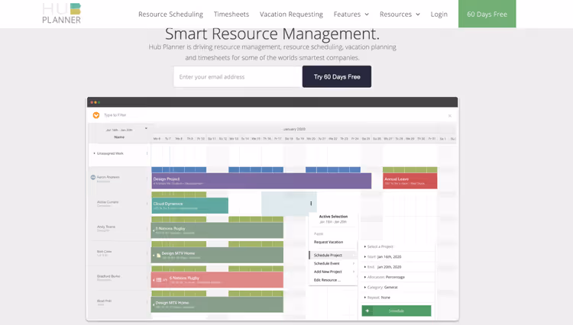Expand the Features dropdown menu
The width and height of the screenshot is (573, 325).
click(x=351, y=14)
